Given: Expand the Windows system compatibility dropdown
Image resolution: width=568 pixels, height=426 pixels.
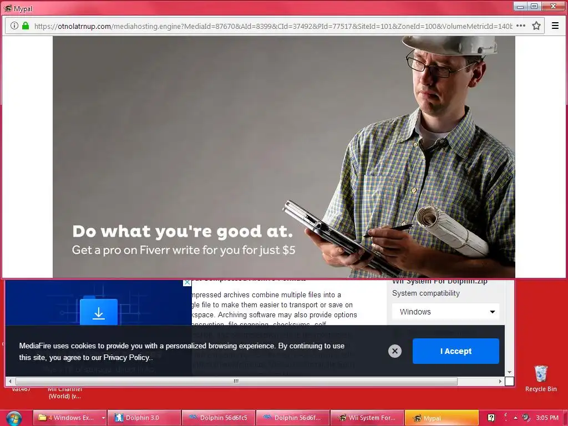Looking at the screenshot, I should click(446, 312).
